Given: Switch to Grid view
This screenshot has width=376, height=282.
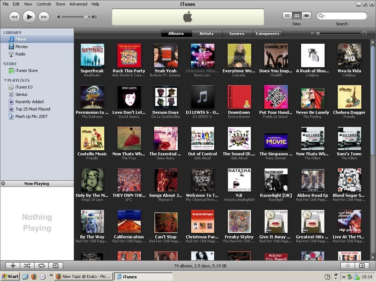Looking at the screenshot, I should 297,16.
